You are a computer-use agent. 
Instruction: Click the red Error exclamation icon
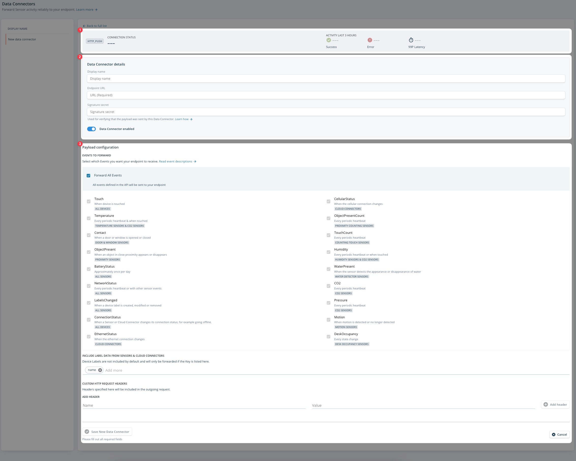370,40
